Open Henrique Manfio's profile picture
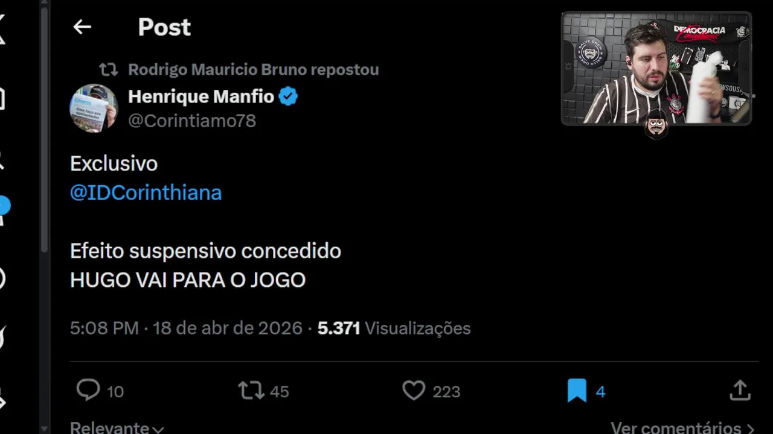 tap(94, 108)
